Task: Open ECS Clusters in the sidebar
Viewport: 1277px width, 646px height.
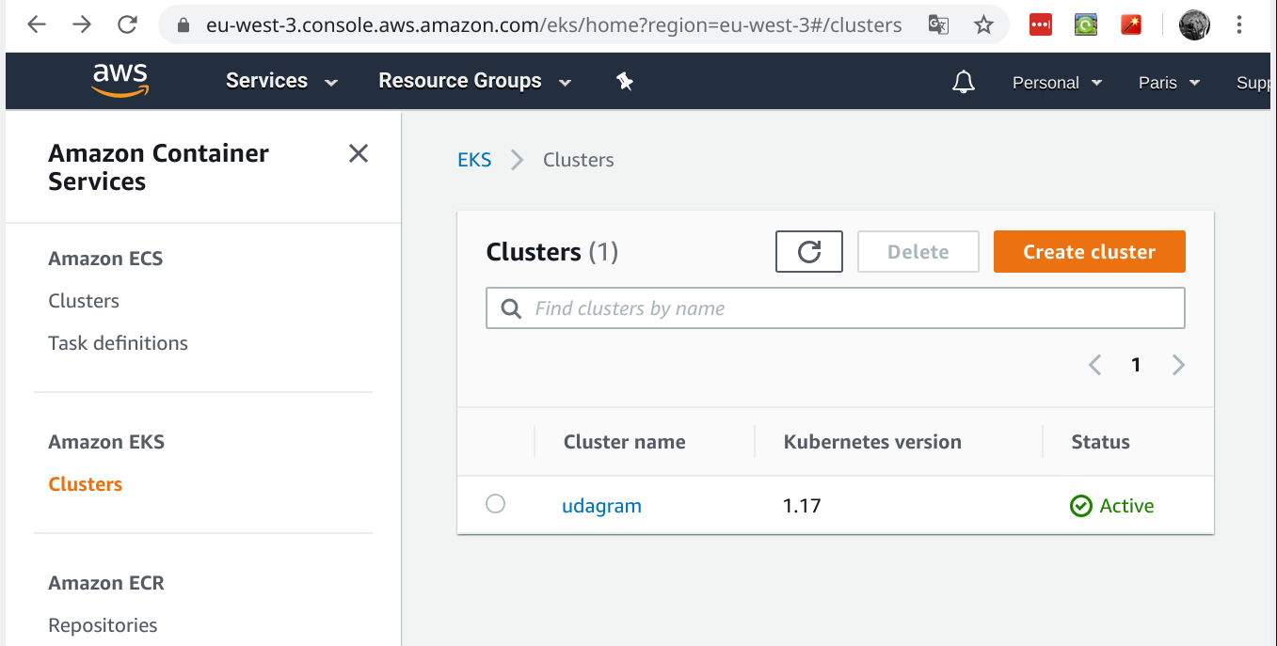Action: [x=84, y=301]
